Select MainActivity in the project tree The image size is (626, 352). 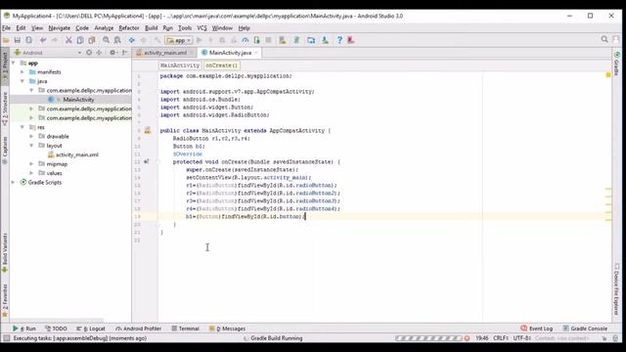pos(78,100)
